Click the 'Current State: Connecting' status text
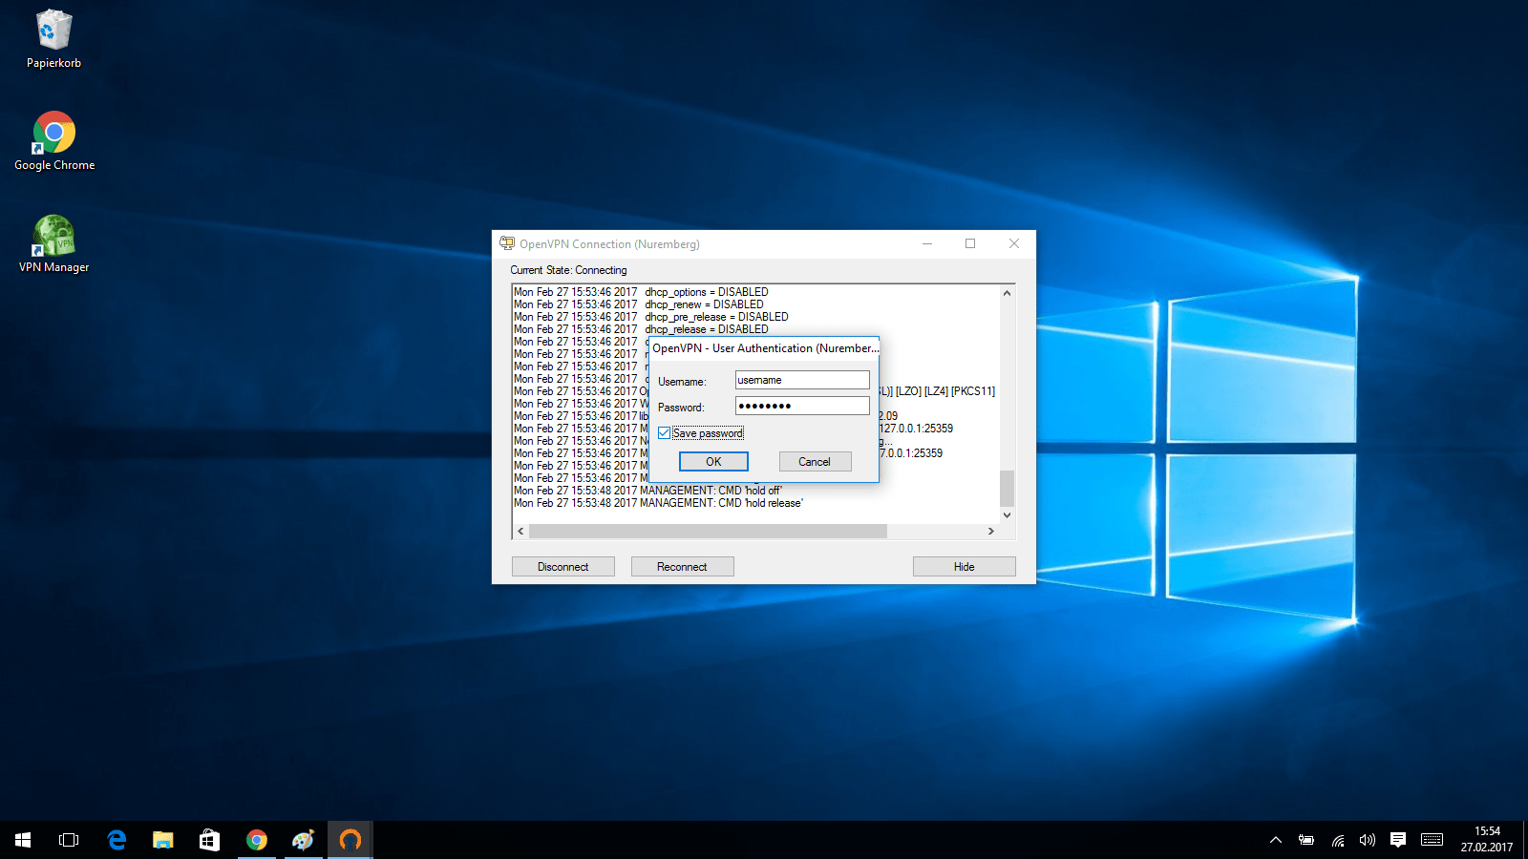This screenshot has width=1528, height=859. [x=568, y=270]
